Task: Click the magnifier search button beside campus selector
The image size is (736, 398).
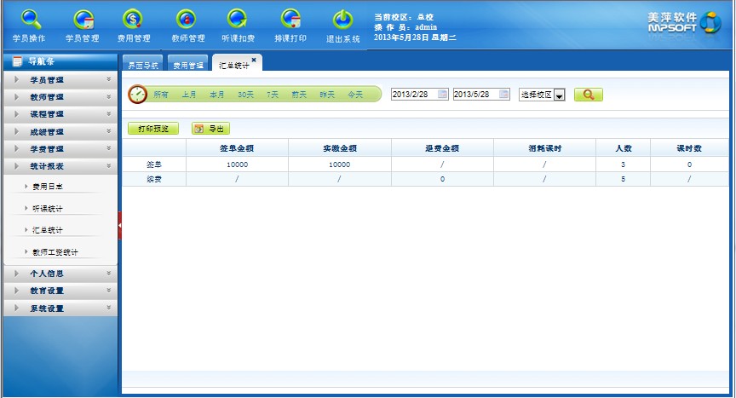Action: 588,95
